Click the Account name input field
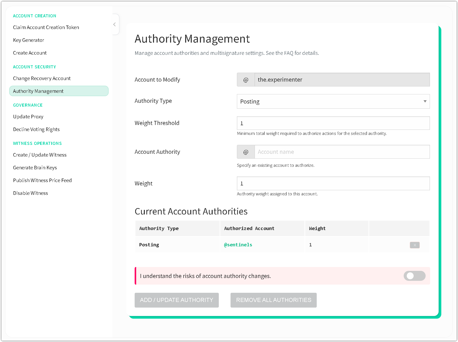458x342 pixels. point(342,152)
